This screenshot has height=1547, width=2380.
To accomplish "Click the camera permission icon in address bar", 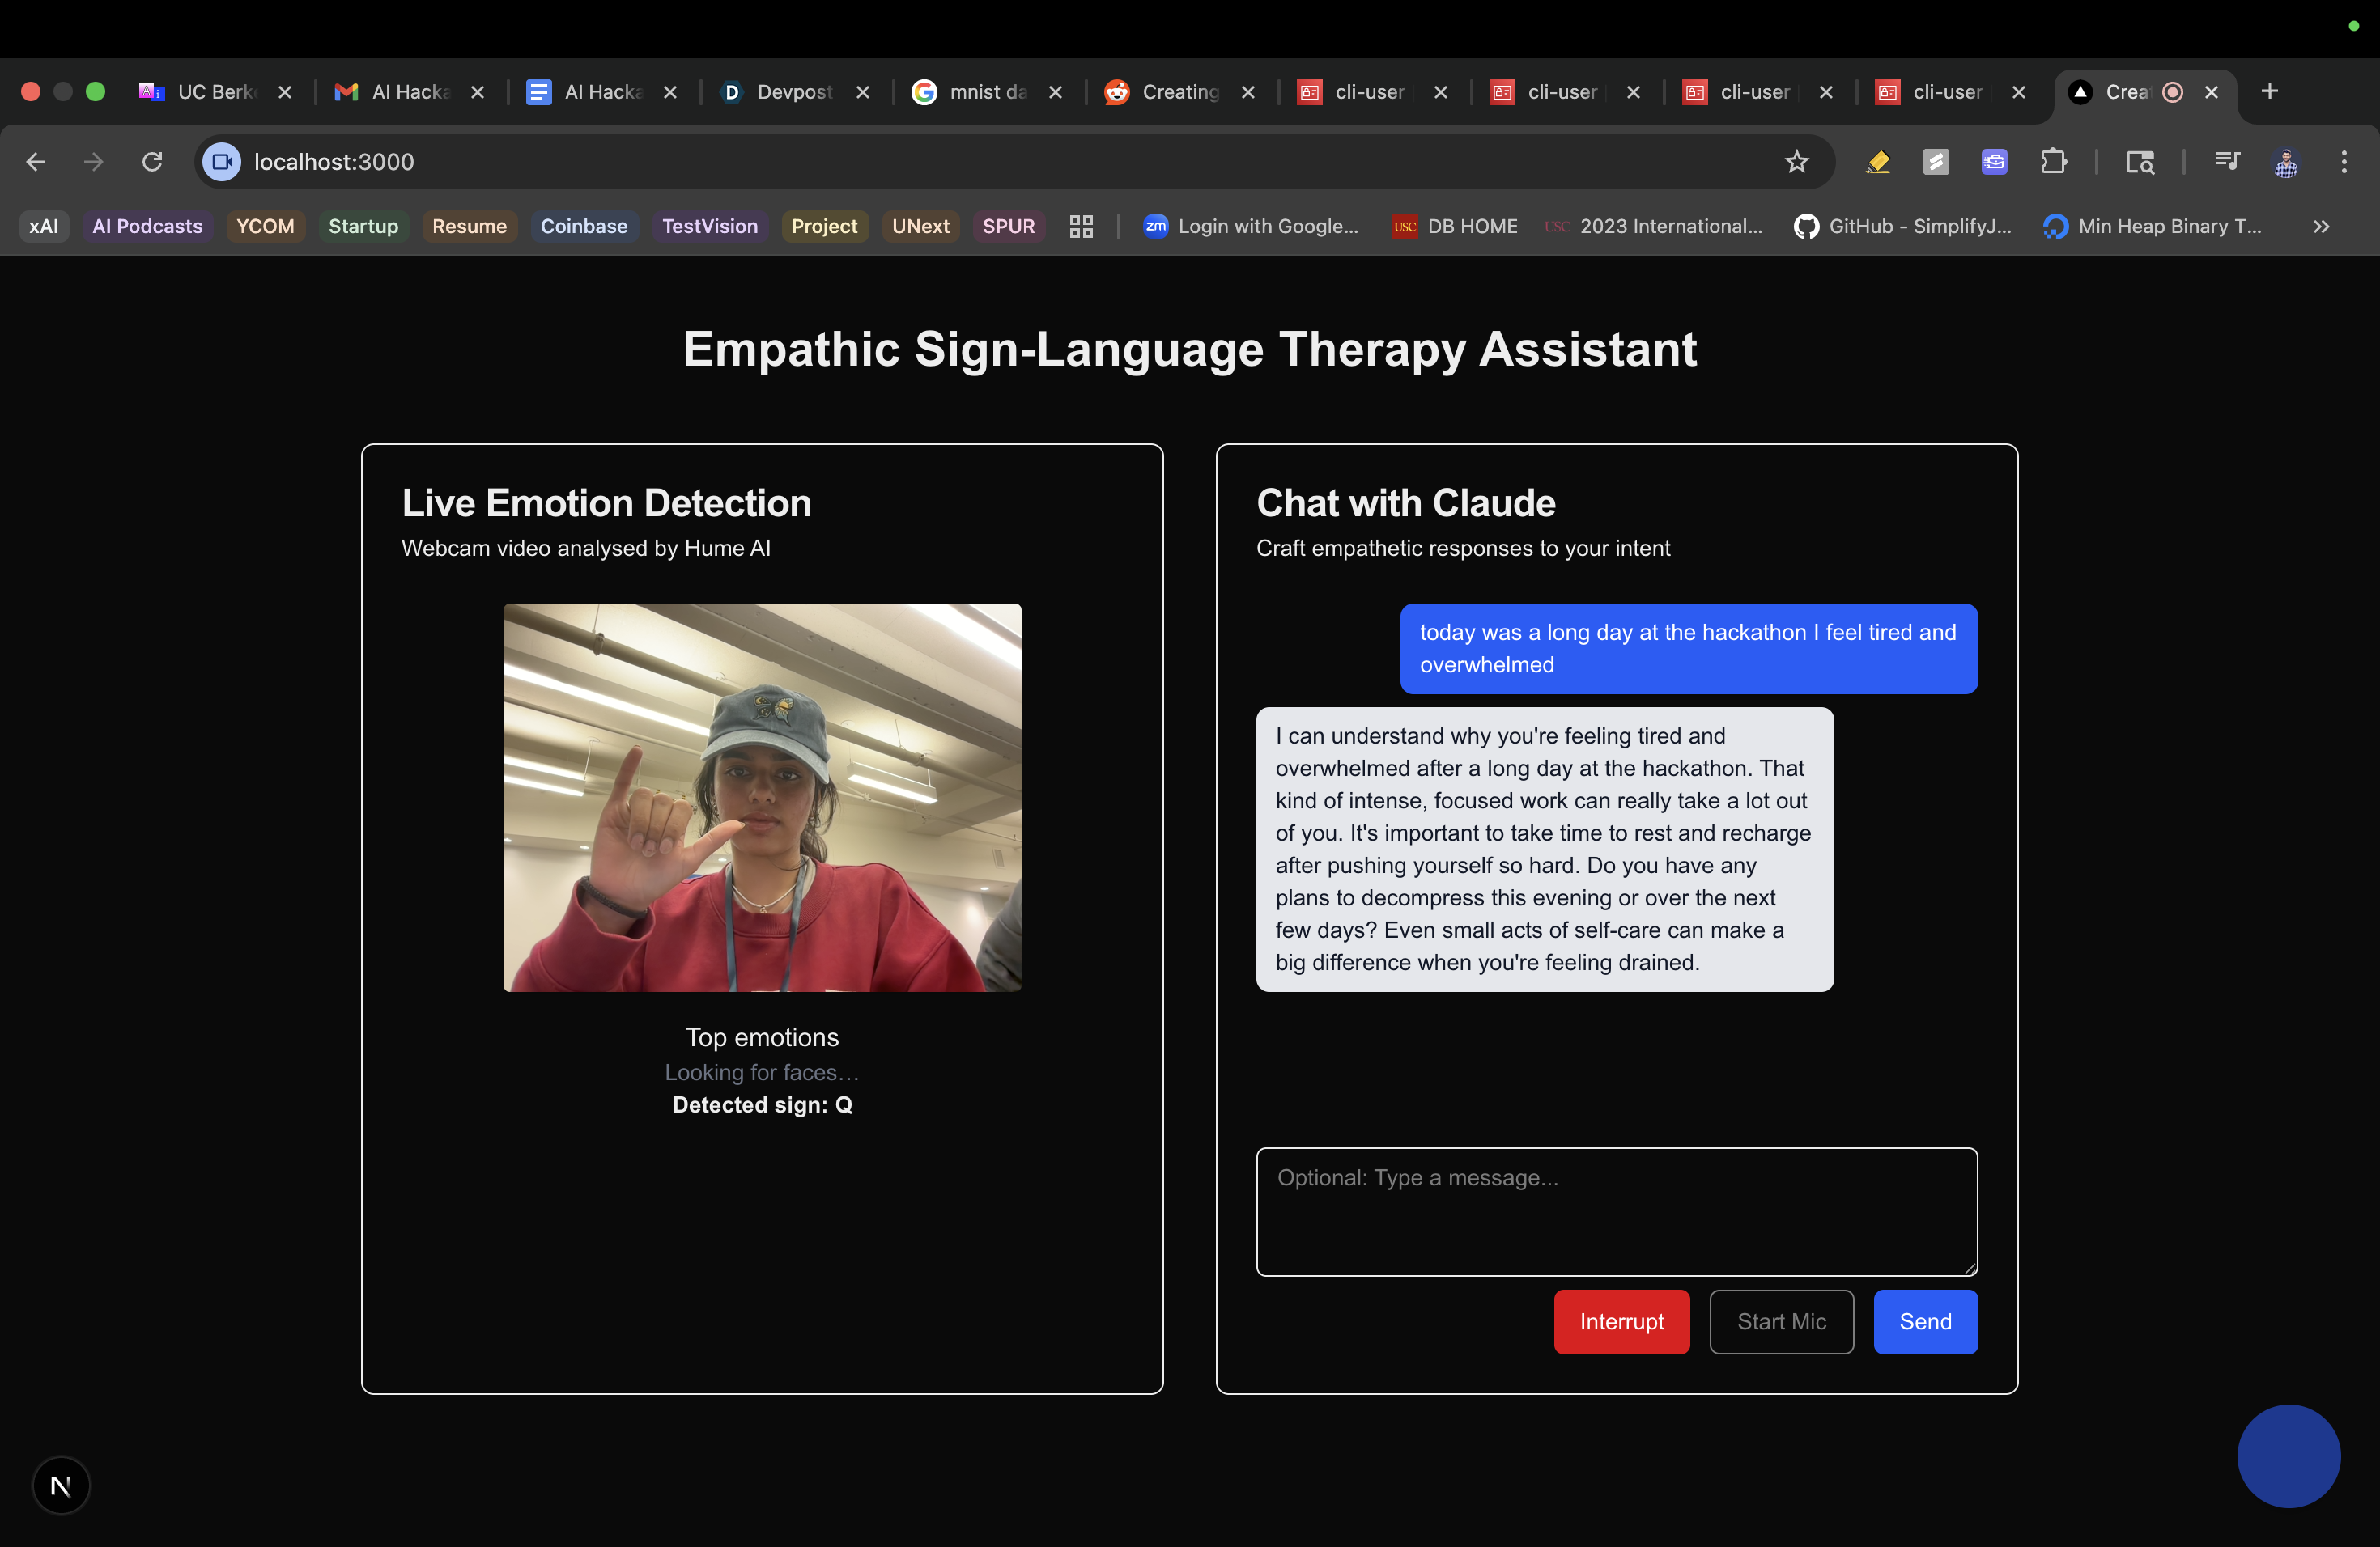I will pyautogui.click(x=222, y=162).
